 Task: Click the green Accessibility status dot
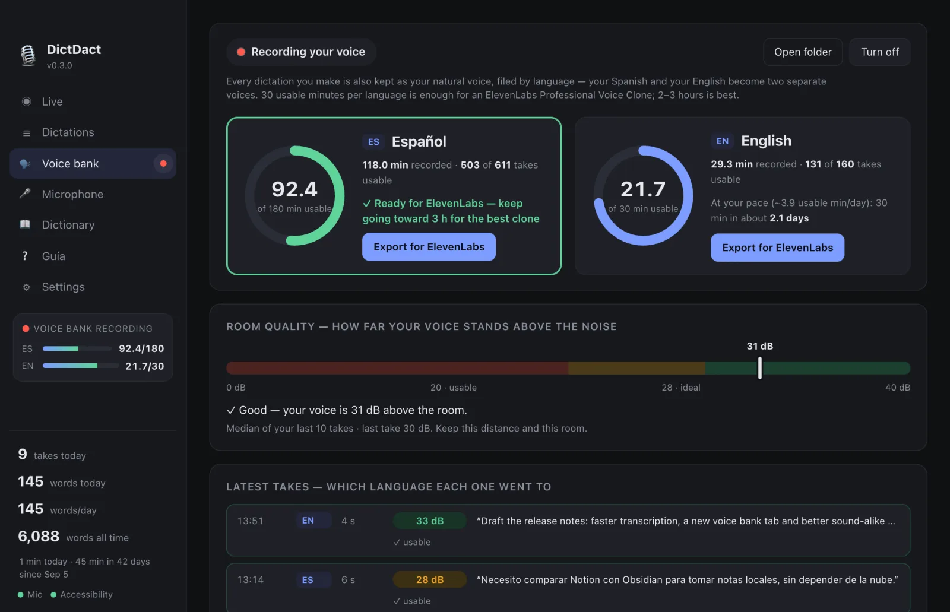click(x=53, y=595)
